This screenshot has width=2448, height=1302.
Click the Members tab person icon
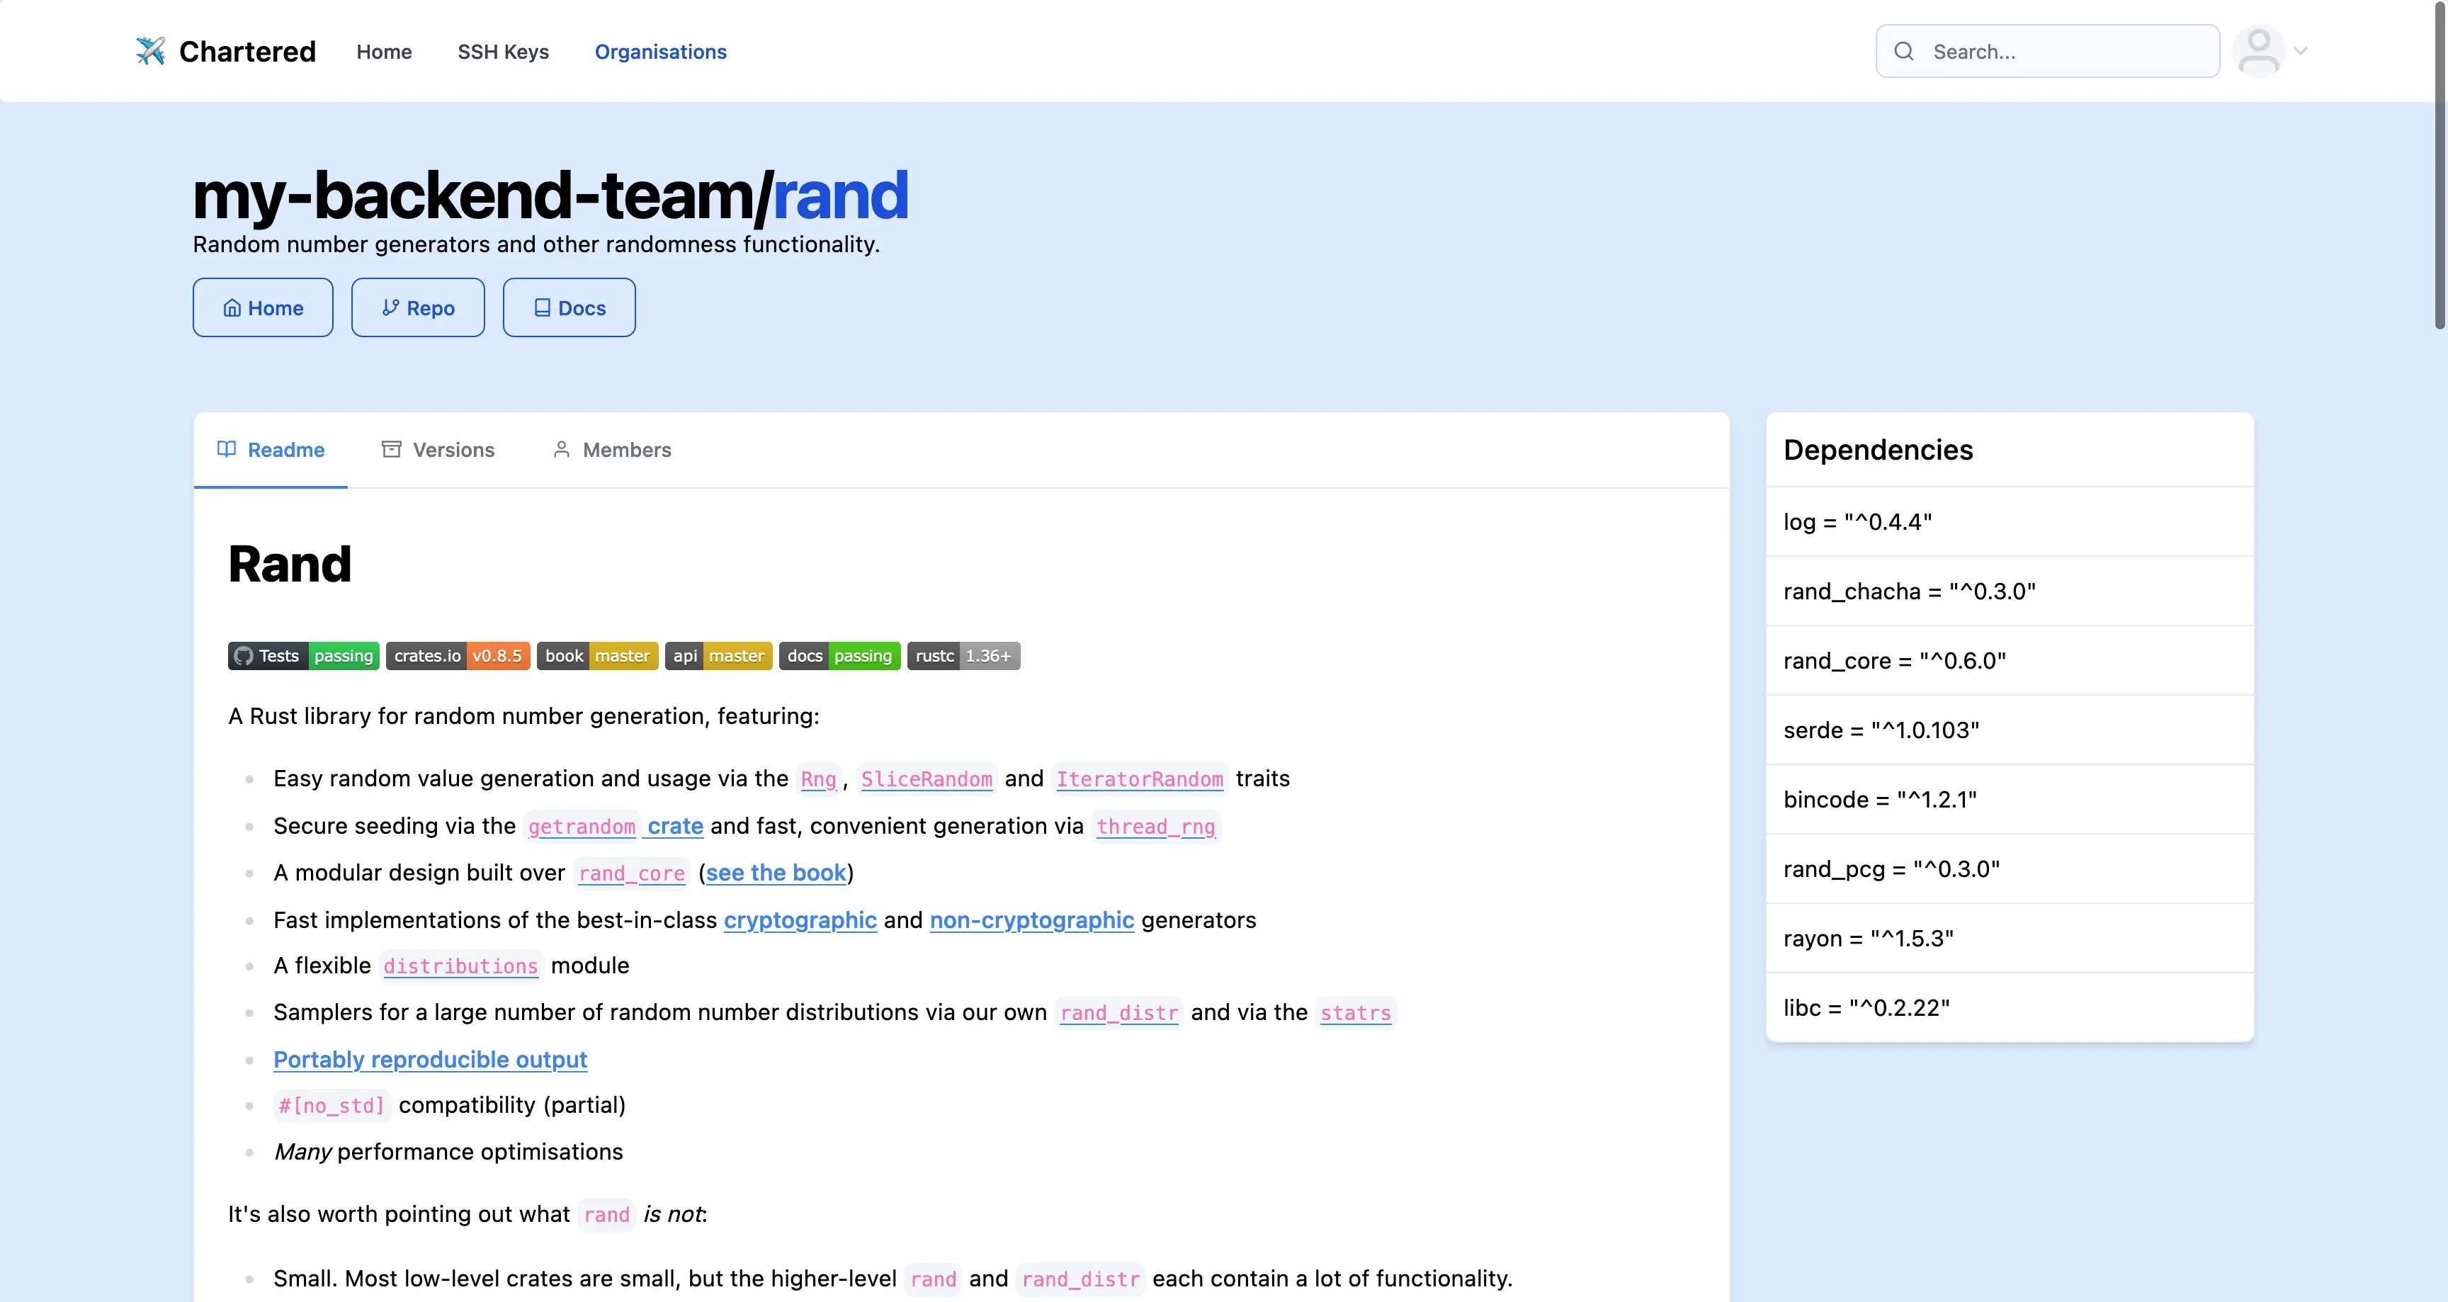click(x=562, y=450)
